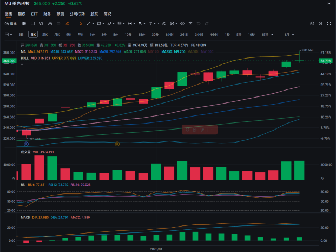Image resolution: width=336 pixels, height=252 pixels.
Task: Select the cursor pointer drawing tool
Action: tap(81, 24)
